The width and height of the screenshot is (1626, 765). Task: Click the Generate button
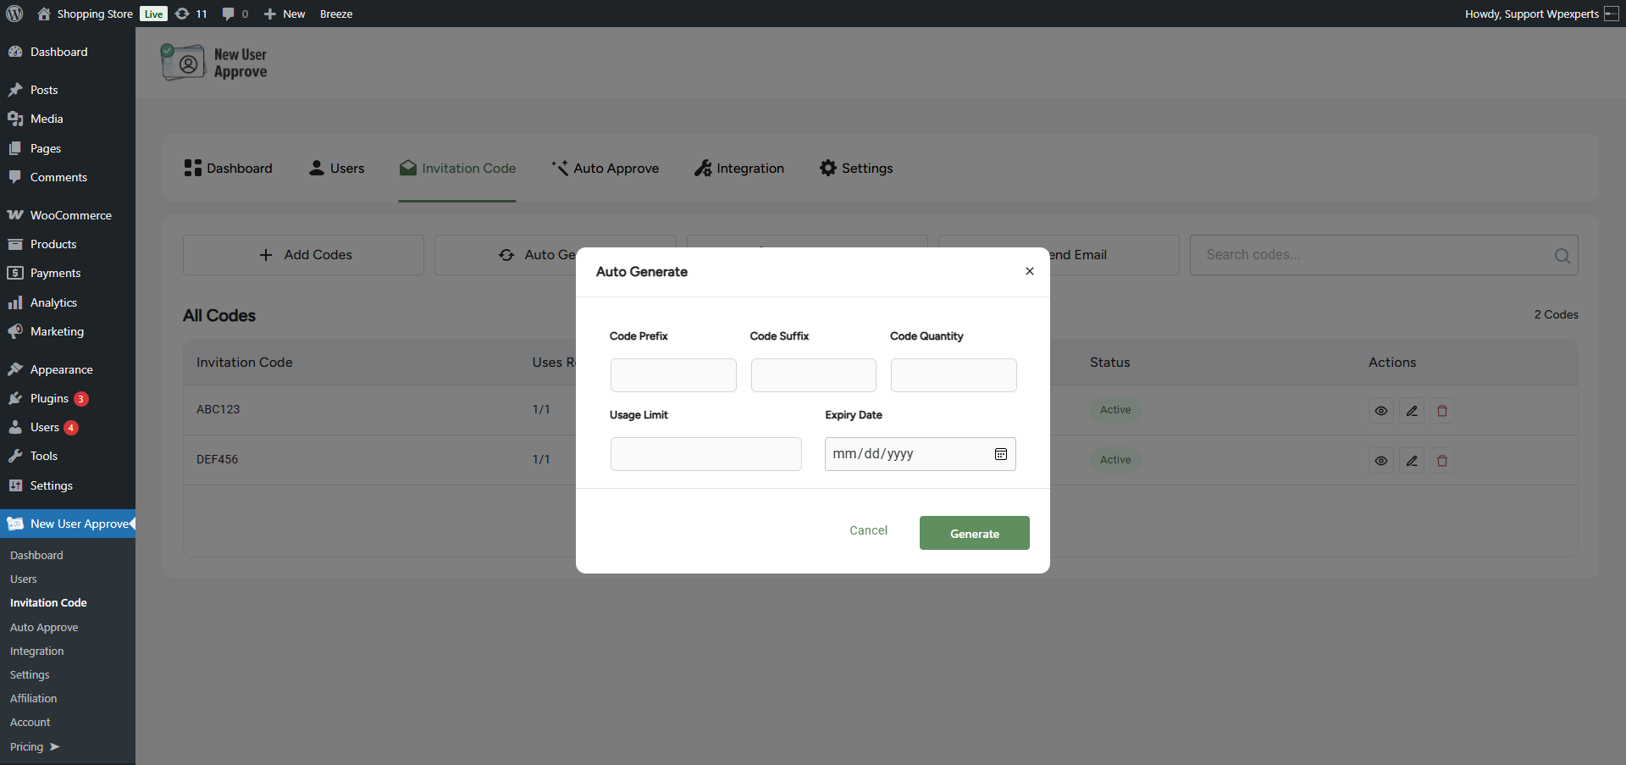point(974,533)
